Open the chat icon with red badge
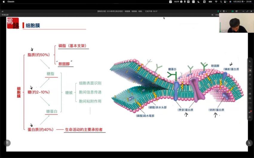 pyautogui.click(x=250, y=112)
